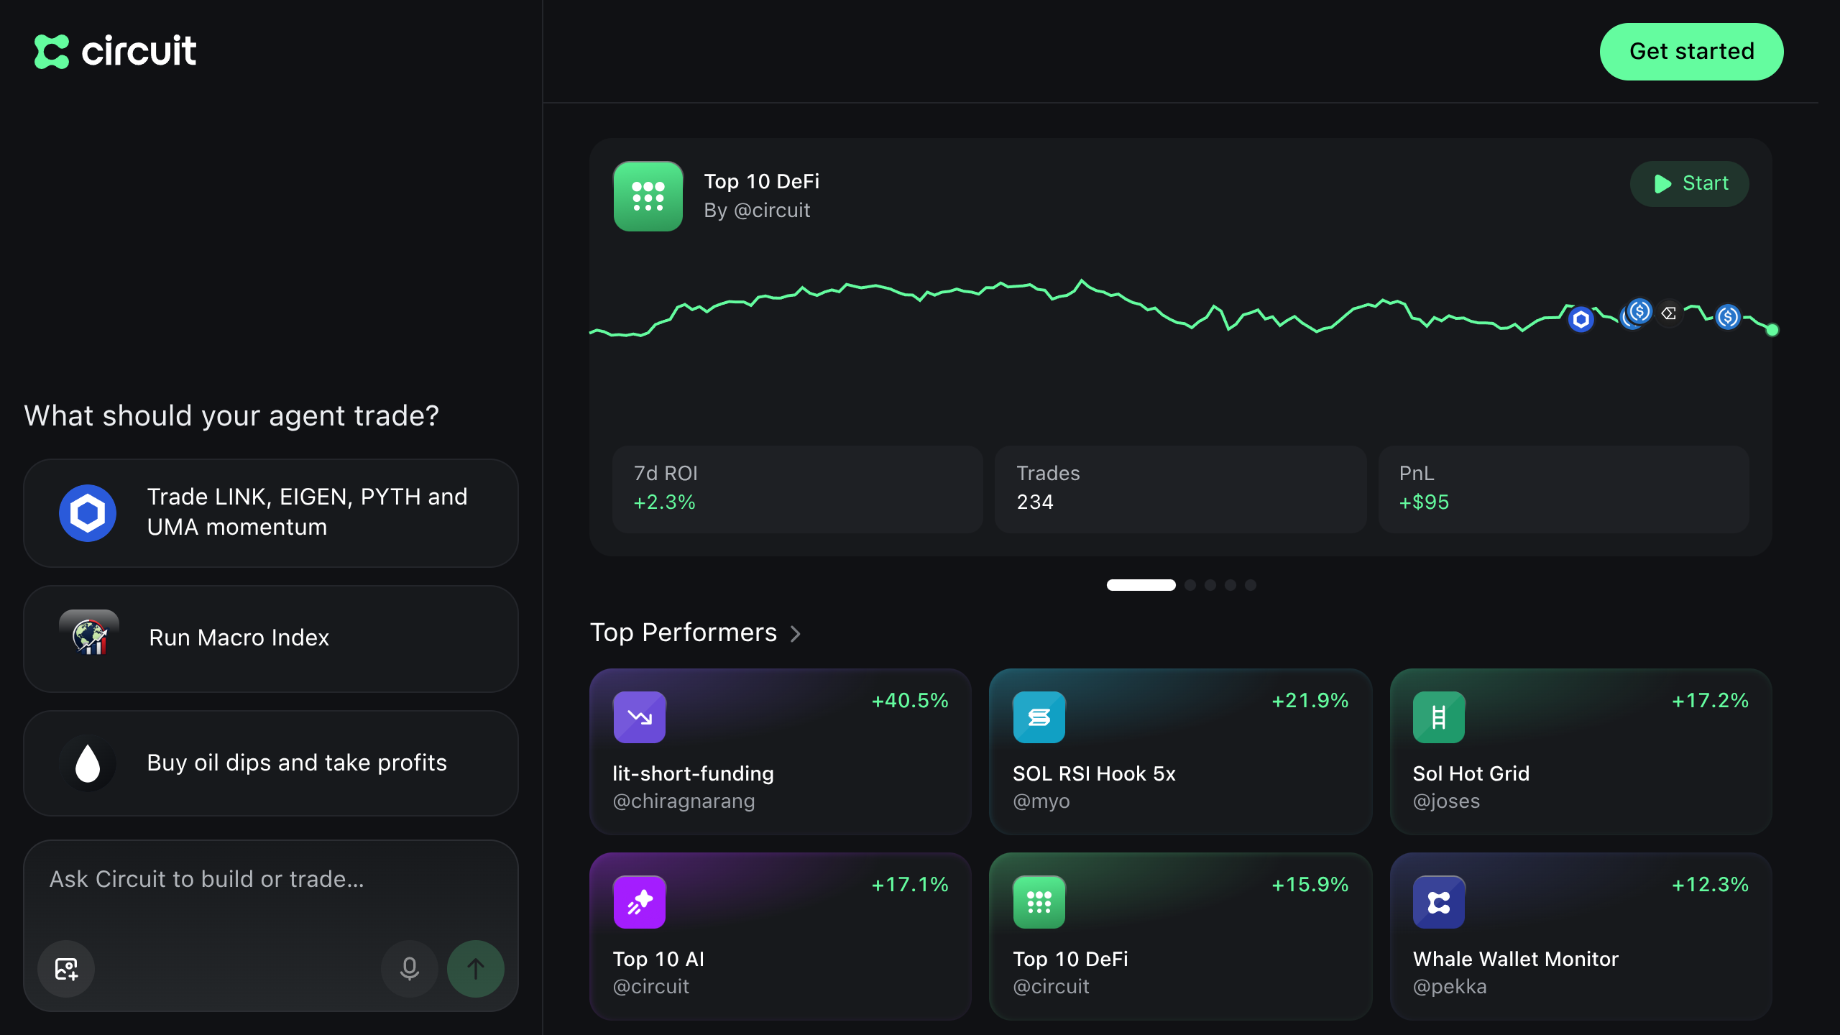Image resolution: width=1840 pixels, height=1035 pixels.
Task: Click the dark swap marker on the chart
Action: pyautogui.click(x=1669, y=313)
